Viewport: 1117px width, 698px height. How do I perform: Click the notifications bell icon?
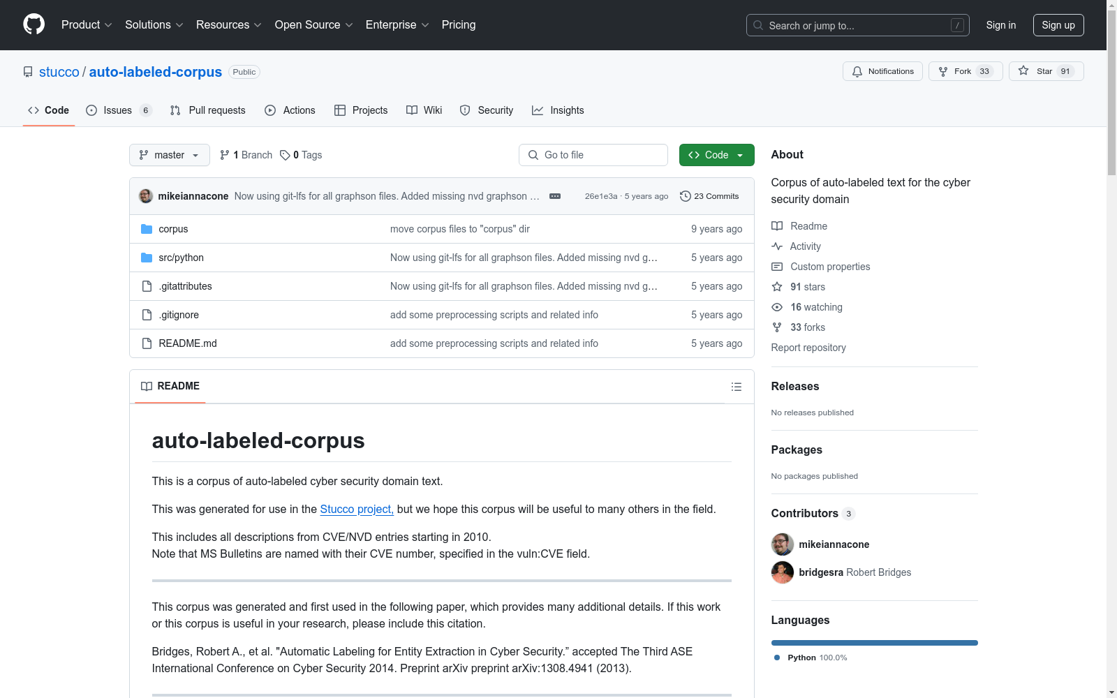[x=857, y=71]
